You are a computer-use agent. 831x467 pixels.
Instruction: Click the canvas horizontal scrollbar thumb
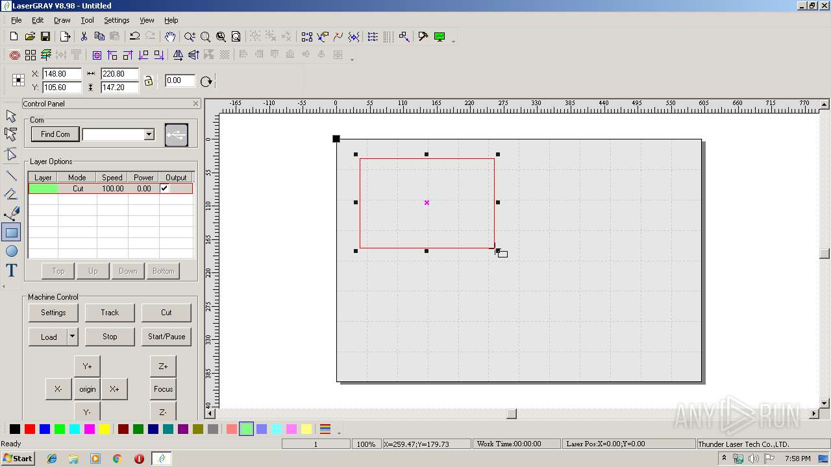tap(512, 414)
